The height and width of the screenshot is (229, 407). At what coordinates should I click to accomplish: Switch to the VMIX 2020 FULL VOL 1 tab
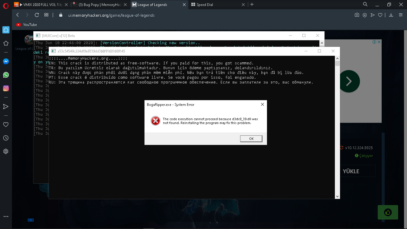pyautogui.click(x=41, y=5)
